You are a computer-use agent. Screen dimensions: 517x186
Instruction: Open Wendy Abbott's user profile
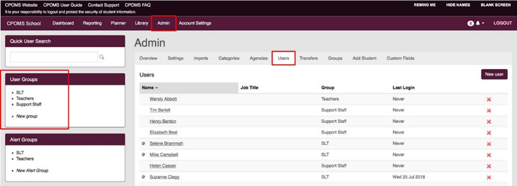[164, 99]
